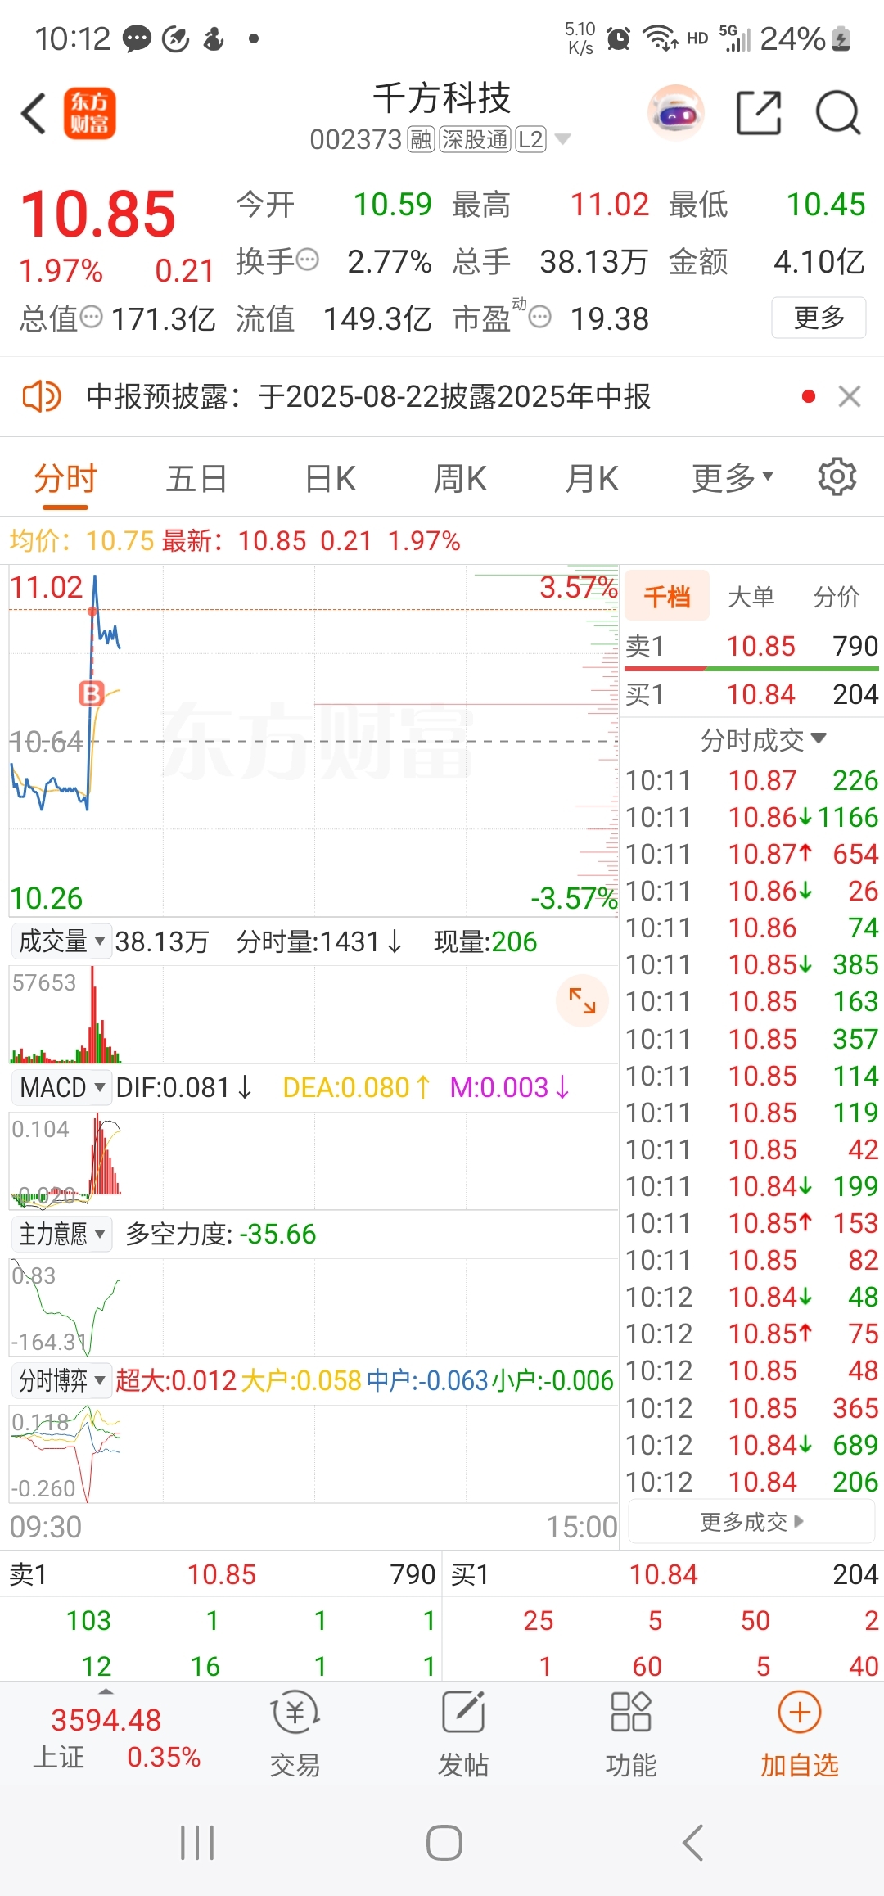Tap the 市盈 info bubble icon

click(x=540, y=317)
